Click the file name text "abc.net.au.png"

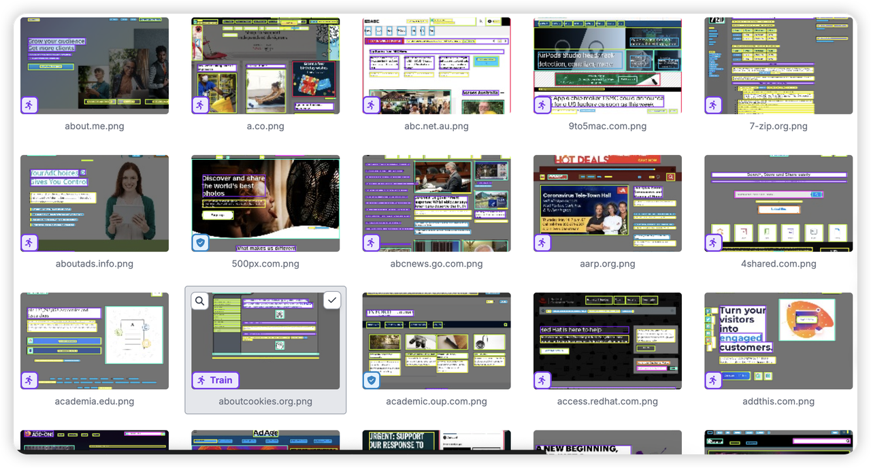437,127
